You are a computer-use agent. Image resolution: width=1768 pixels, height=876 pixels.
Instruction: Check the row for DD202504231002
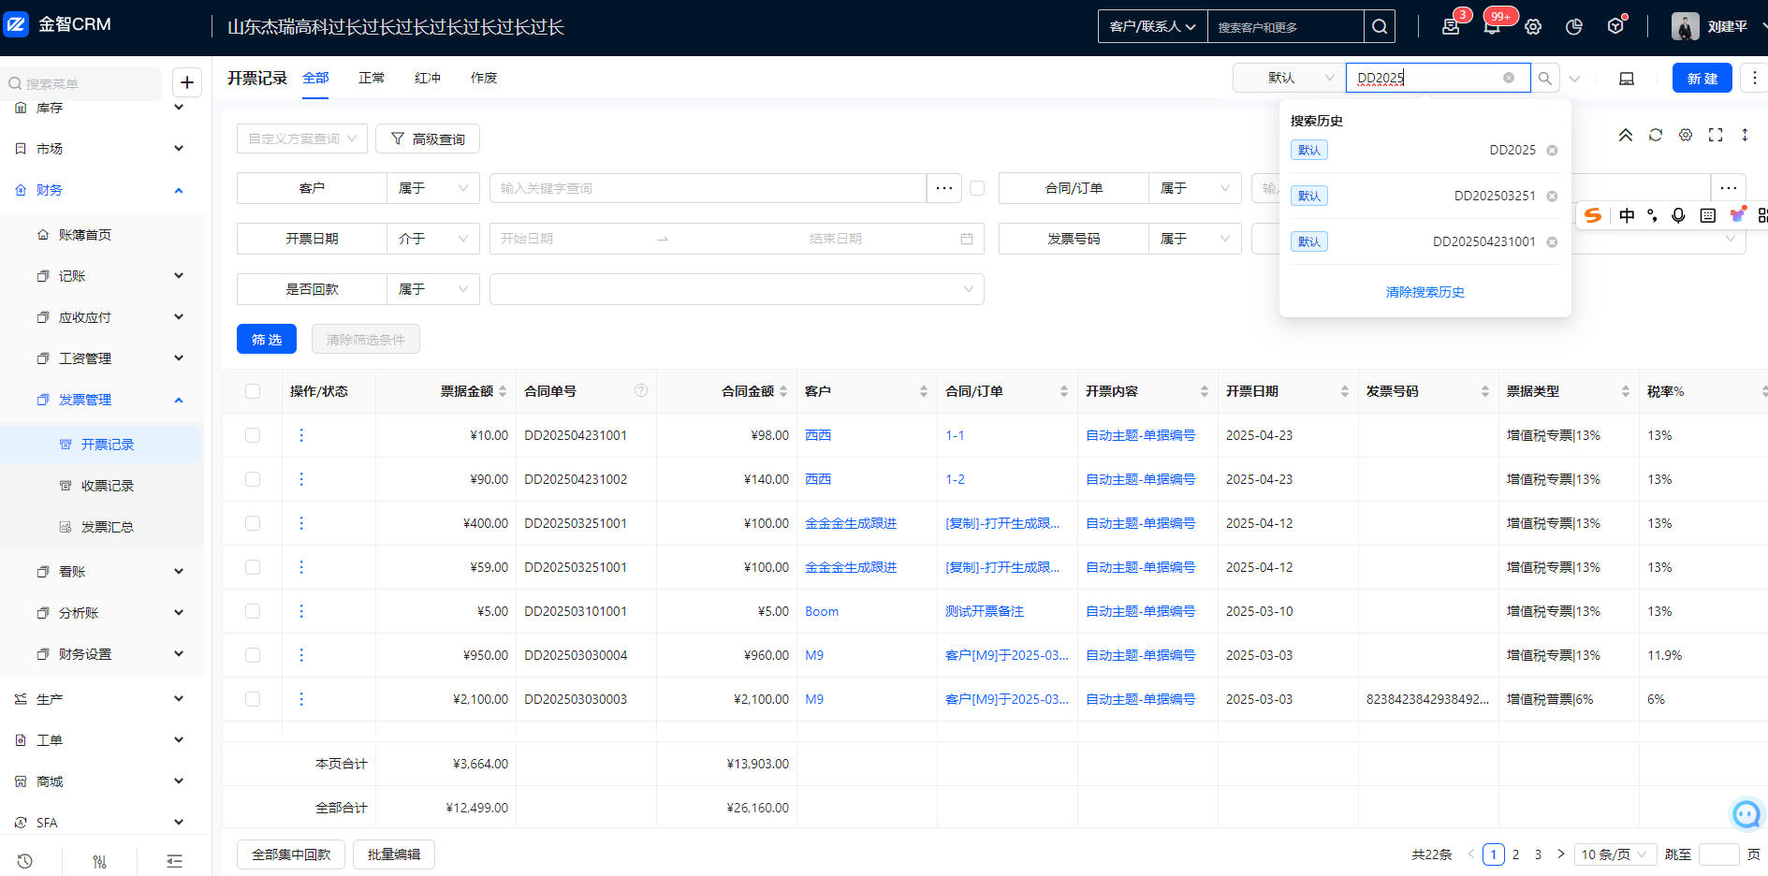(x=253, y=479)
